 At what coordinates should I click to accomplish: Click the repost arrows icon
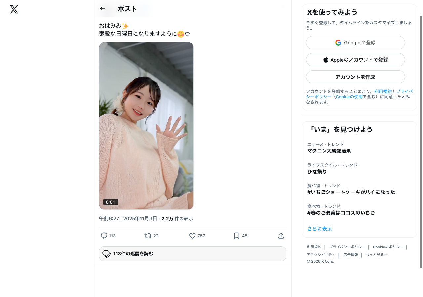pyautogui.click(x=148, y=236)
